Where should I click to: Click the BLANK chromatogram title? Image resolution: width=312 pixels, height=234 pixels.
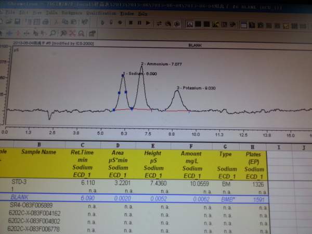tap(195, 45)
